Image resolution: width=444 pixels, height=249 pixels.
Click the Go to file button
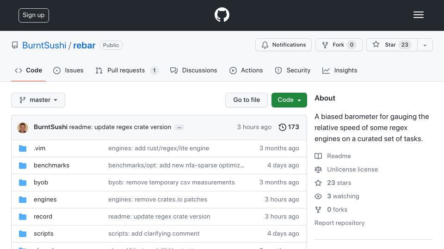(x=247, y=100)
